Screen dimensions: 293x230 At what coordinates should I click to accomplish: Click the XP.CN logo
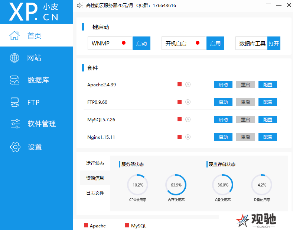[34, 12]
